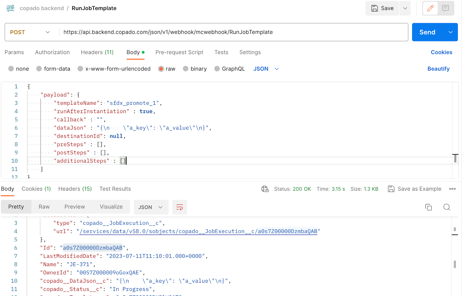The width and height of the screenshot is (463, 296).
Task: Open the response Headers (15) tab
Action: 75,189
